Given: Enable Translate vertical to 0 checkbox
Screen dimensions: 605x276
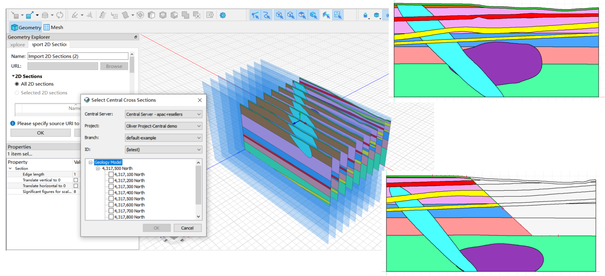Looking at the screenshot, I should point(76,180).
